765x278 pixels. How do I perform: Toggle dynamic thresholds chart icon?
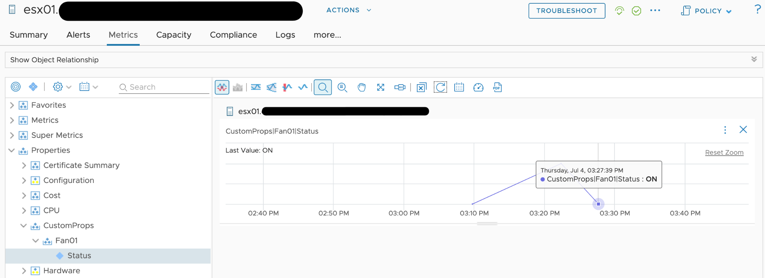[x=256, y=88]
